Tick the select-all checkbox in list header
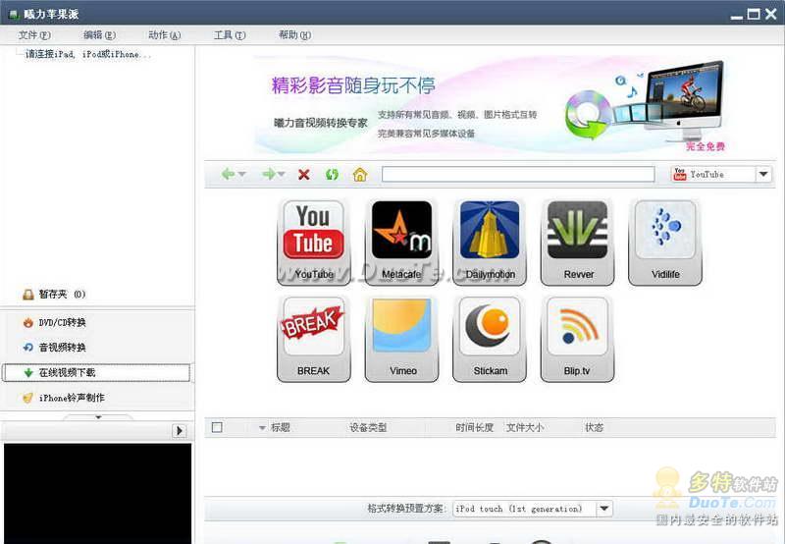785x544 pixels. 217,427
